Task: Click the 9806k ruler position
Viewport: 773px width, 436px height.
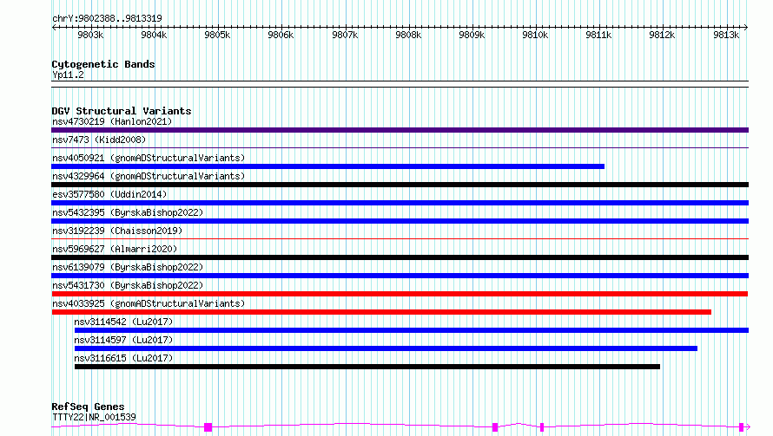Action: click(x=281, y=35)
